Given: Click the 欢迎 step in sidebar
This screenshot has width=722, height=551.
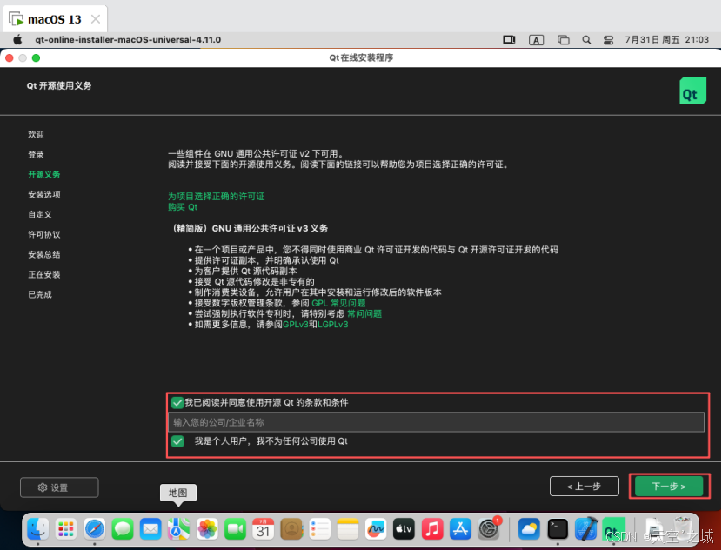Looking at the screenshot, I should pyautogui.click(x=36, y=135).
